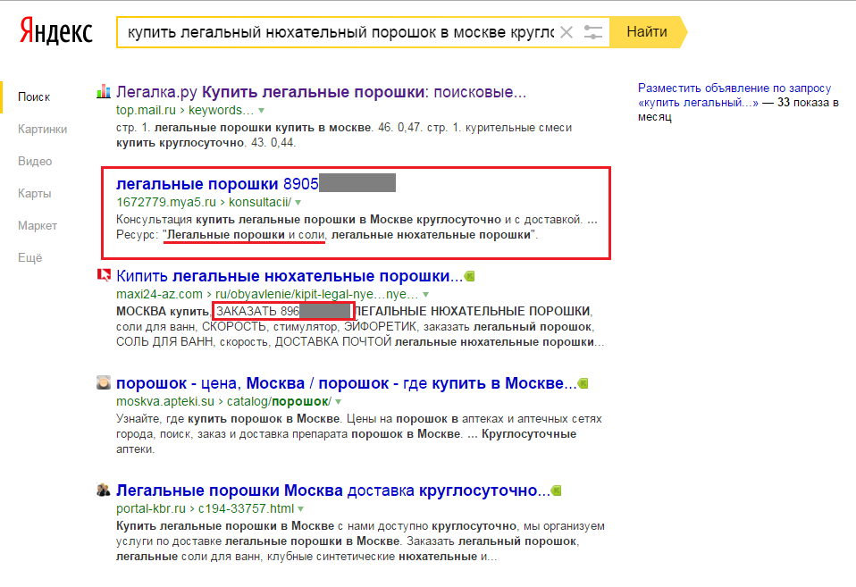Open the portal-kbr.ru domain link
Image resolution: width=856 pixels, height=587 pixels.
point(151,508)
